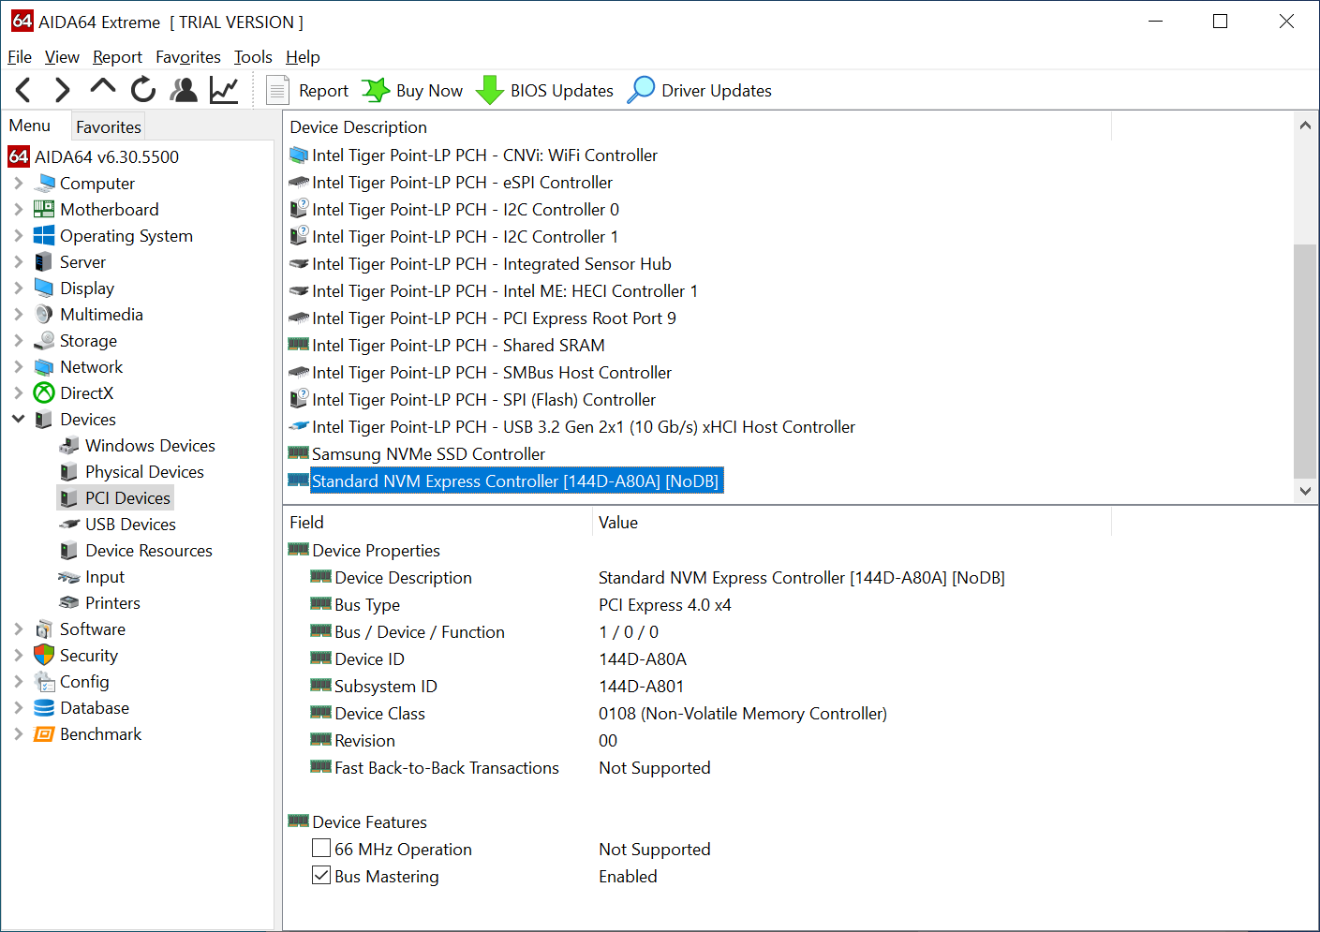Select the Shared SRAM device row
The width and height of the screenshot is (1320, 932).
point(458,346)
